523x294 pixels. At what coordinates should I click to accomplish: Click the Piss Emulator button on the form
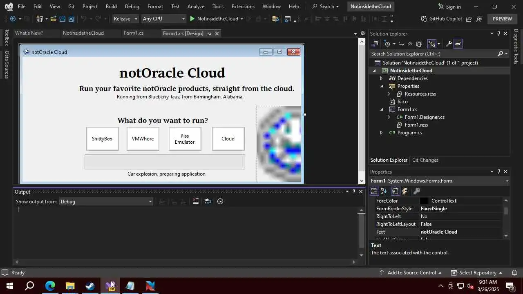click(185, 139)
